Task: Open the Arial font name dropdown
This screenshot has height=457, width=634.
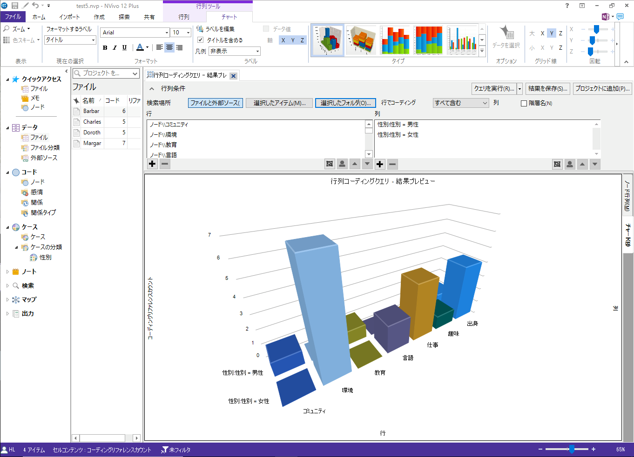Action: 167,33
